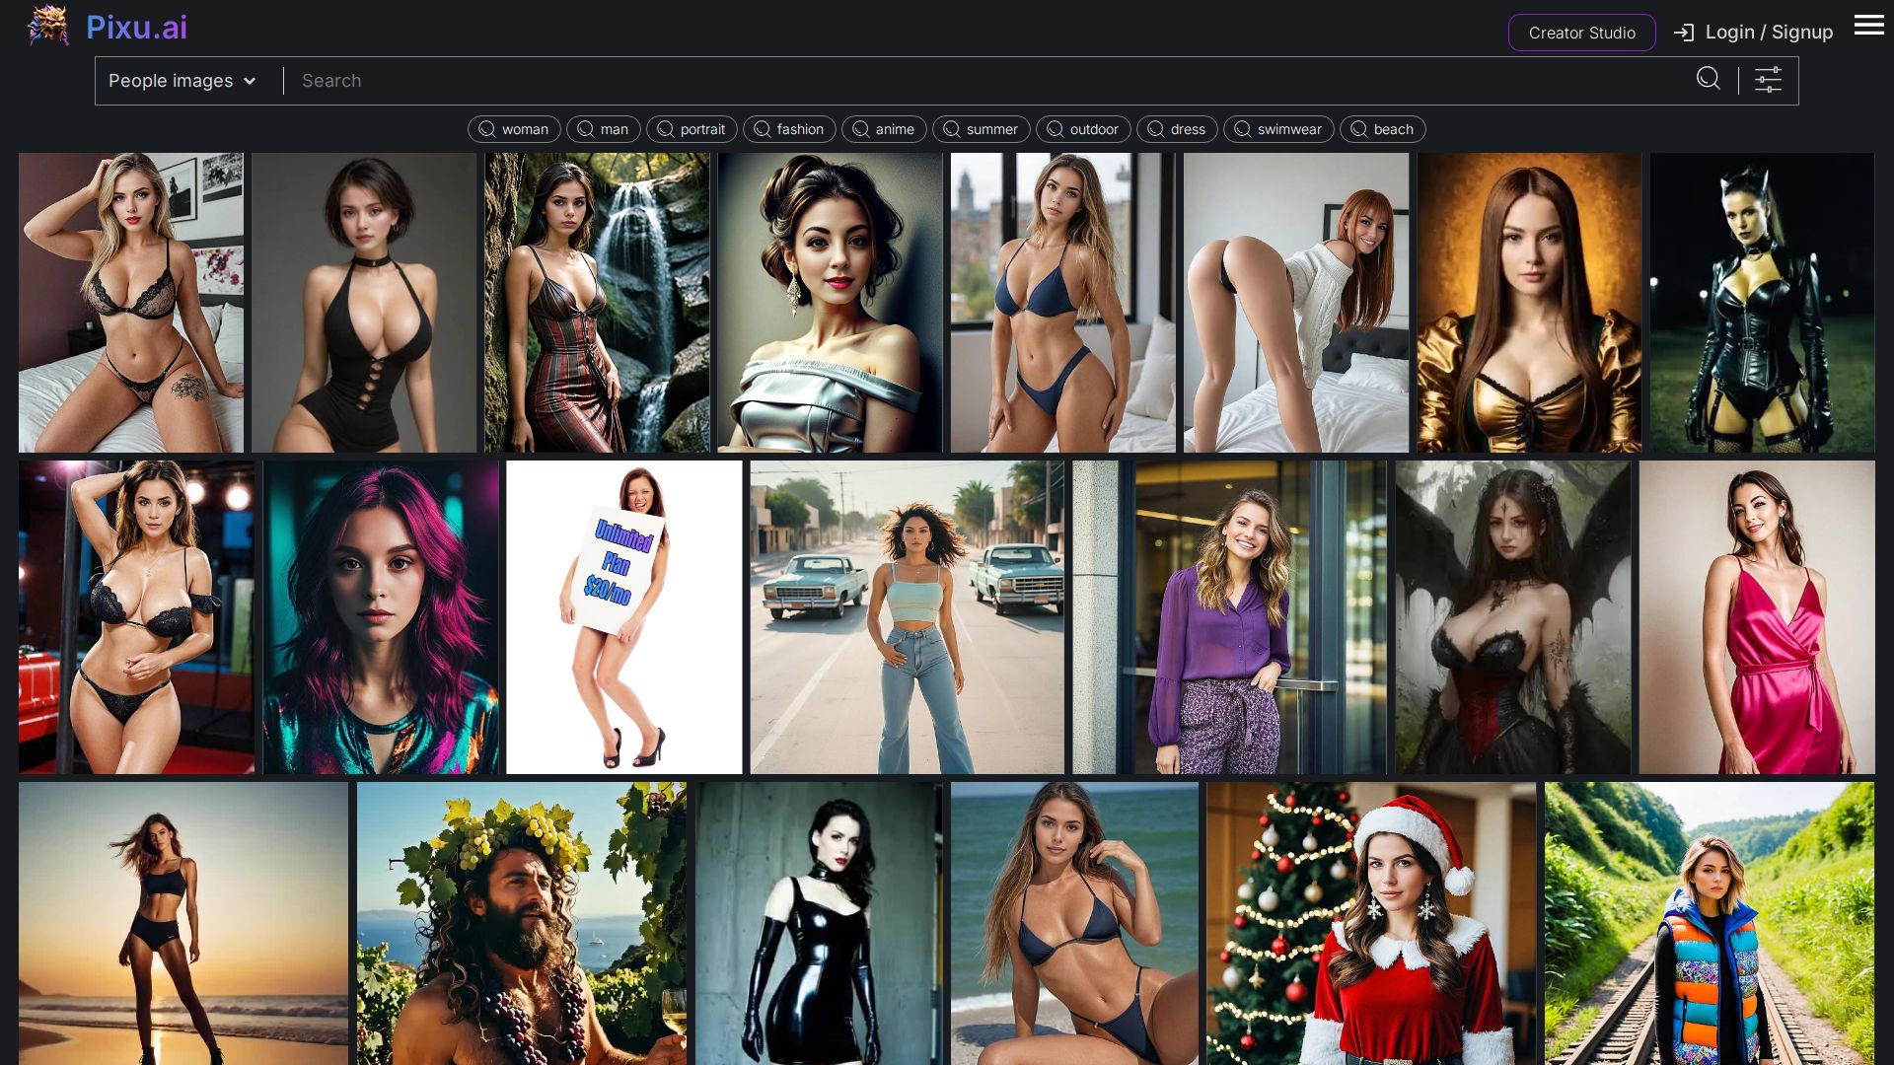The width and height of the screenshot is (1894, 1065).
Task: Open Creator Studio
Action: coord(1581,33)
